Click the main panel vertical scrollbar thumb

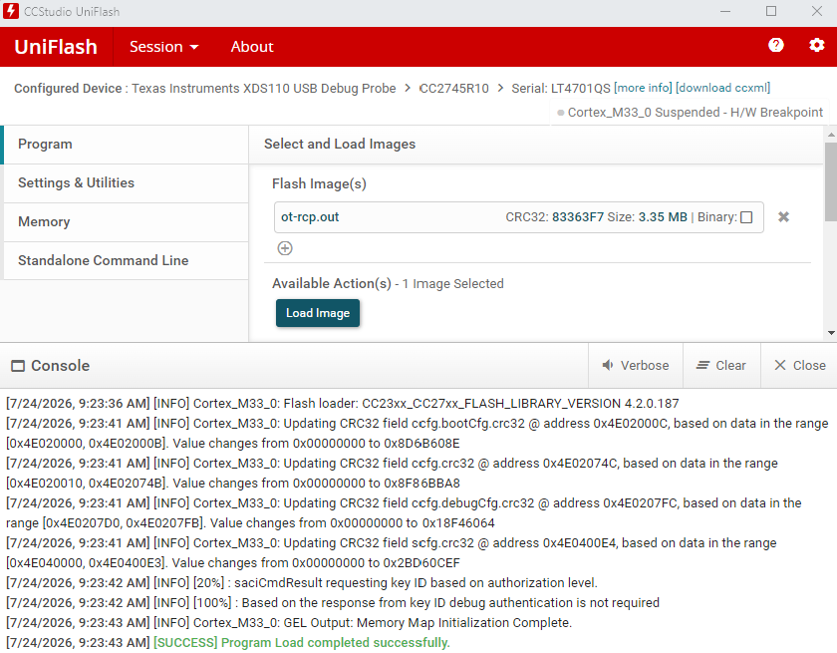tap(831, 181)
